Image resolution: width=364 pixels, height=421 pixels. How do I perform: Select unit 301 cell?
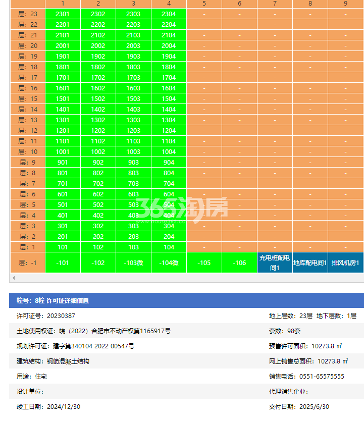(x=63, y=226)
